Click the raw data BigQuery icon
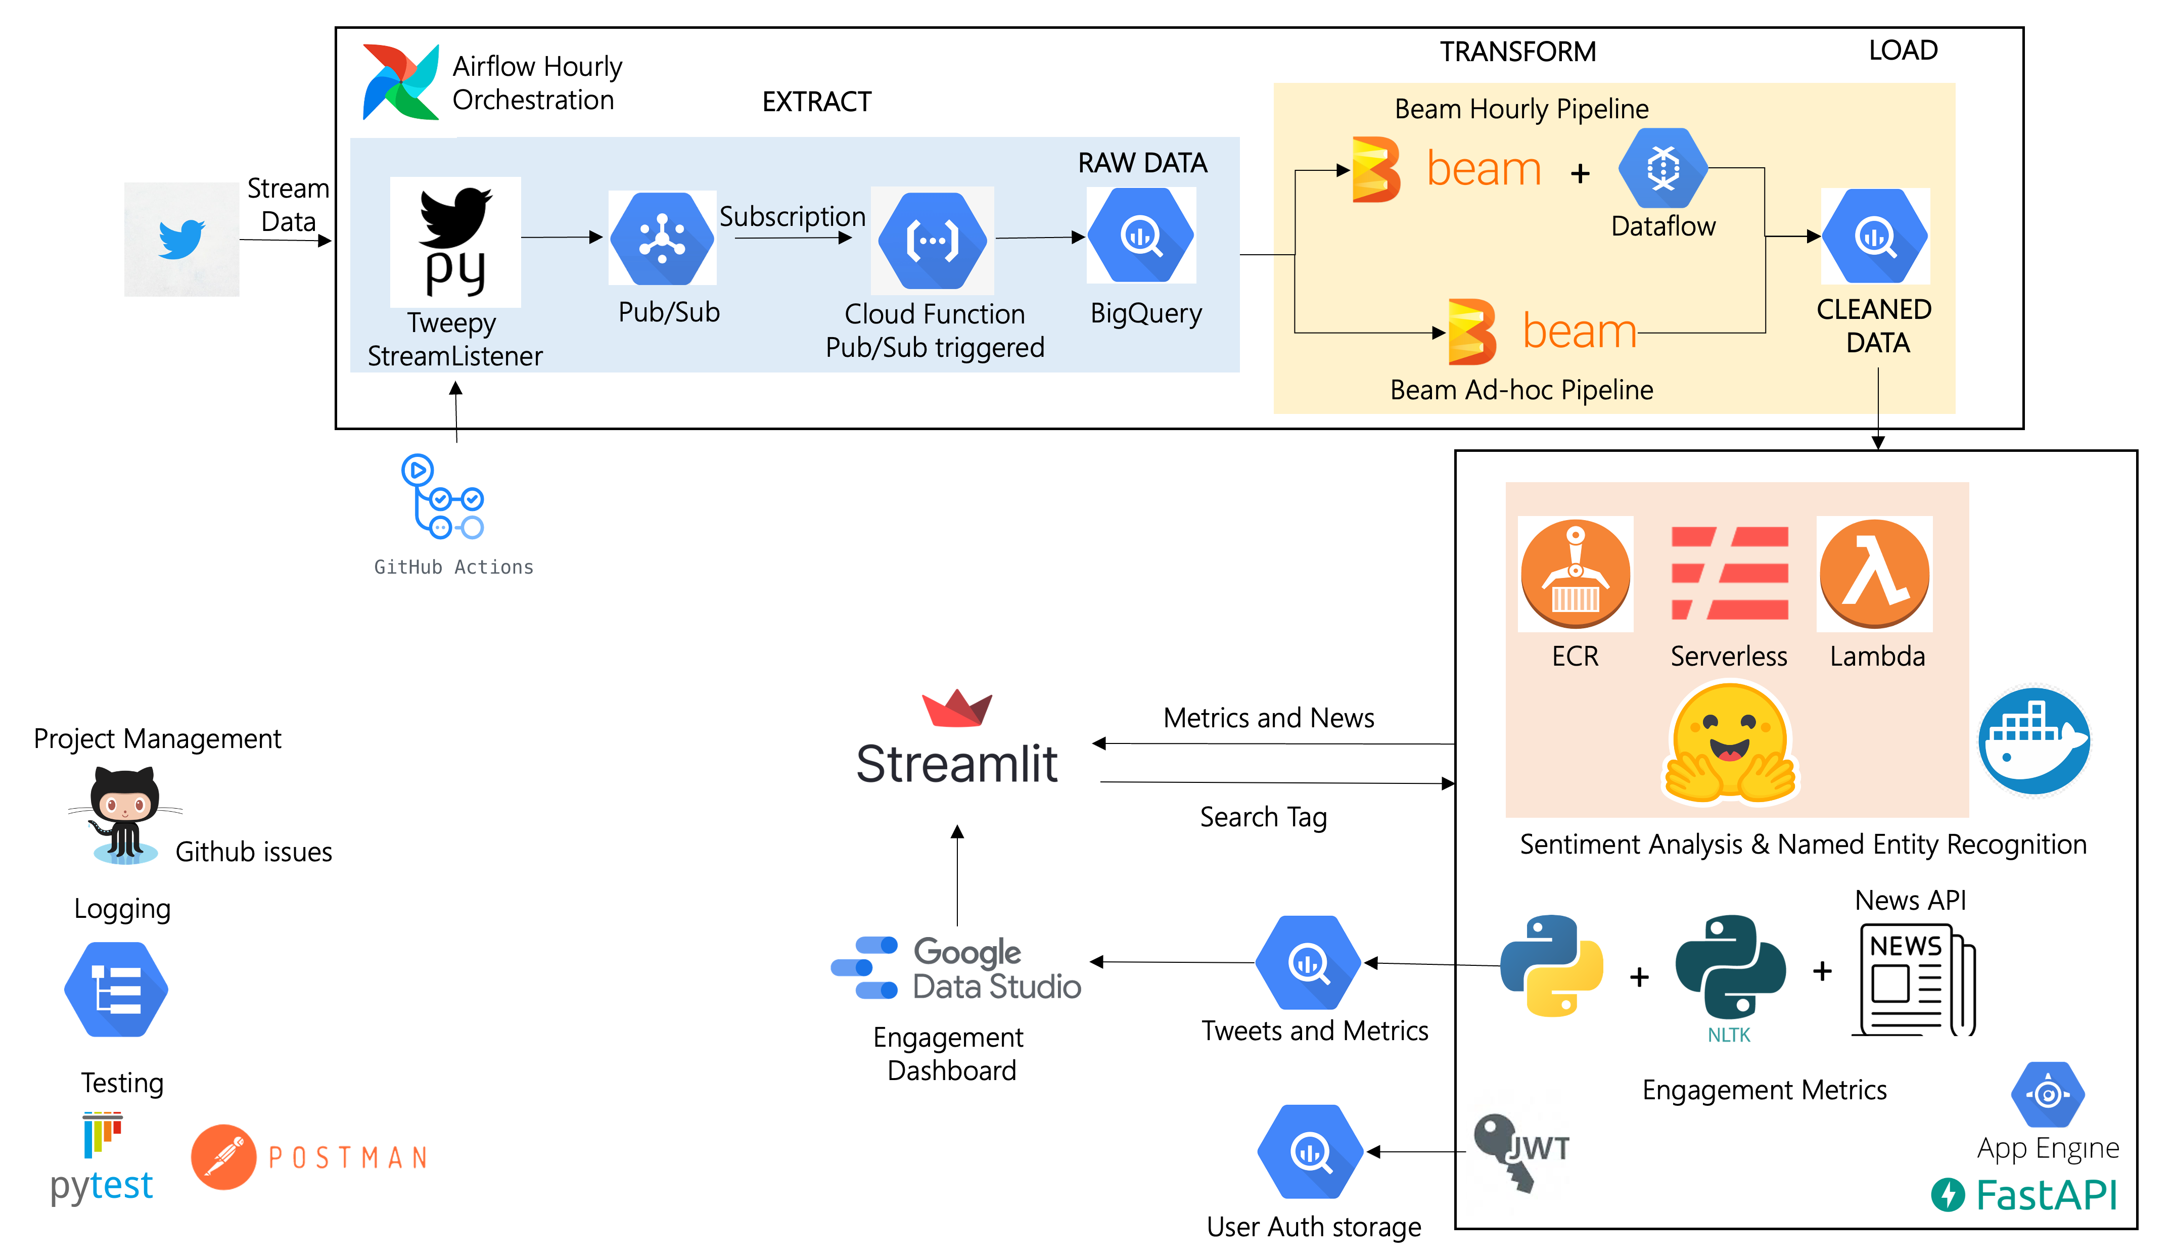This screenshot has height=1260, width=2173. (x=1141, y=236)
